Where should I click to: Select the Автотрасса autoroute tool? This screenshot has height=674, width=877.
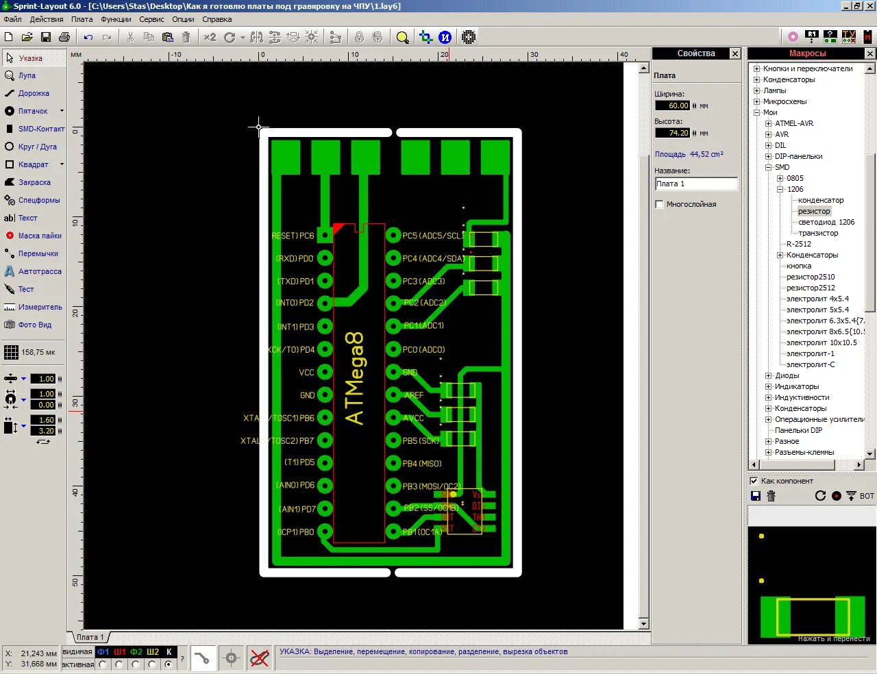pos(34,271)
